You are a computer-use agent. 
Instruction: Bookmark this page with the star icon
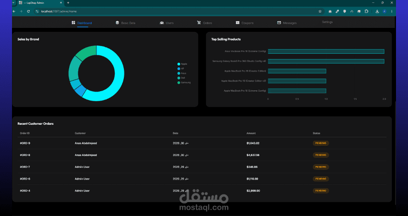pyautogui.click(x=320, y=12)
